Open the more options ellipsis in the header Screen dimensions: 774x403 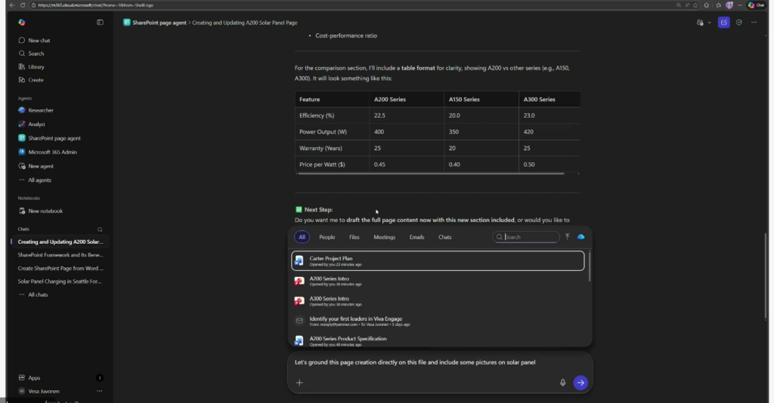click(754, 23)
